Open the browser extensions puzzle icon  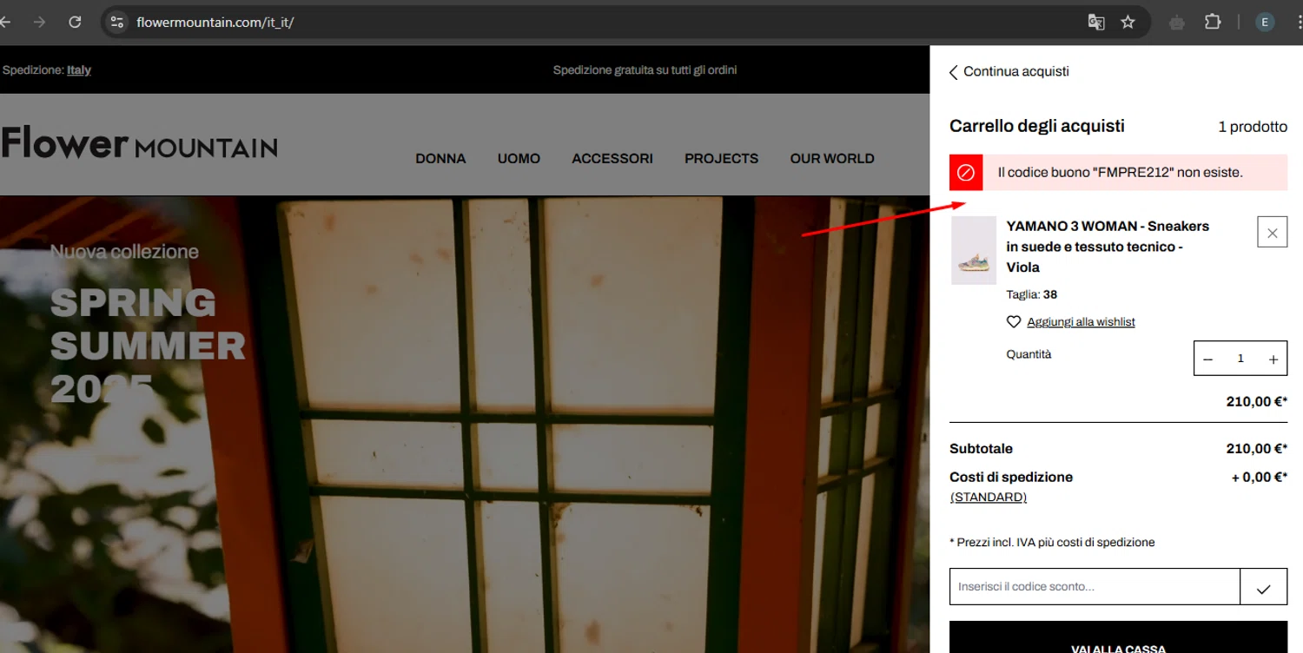pos(1213,22)
